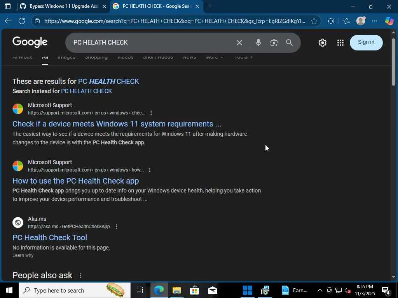Open the Earn... taskbar document app
The image size is (398, 298).
295,290
